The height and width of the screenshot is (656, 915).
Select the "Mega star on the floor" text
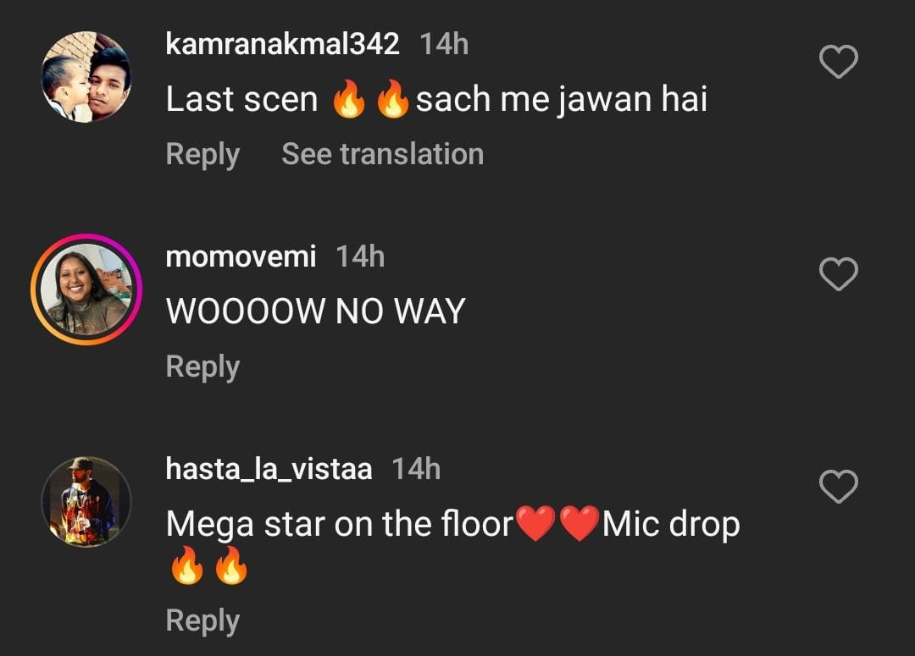click(339, 524)
